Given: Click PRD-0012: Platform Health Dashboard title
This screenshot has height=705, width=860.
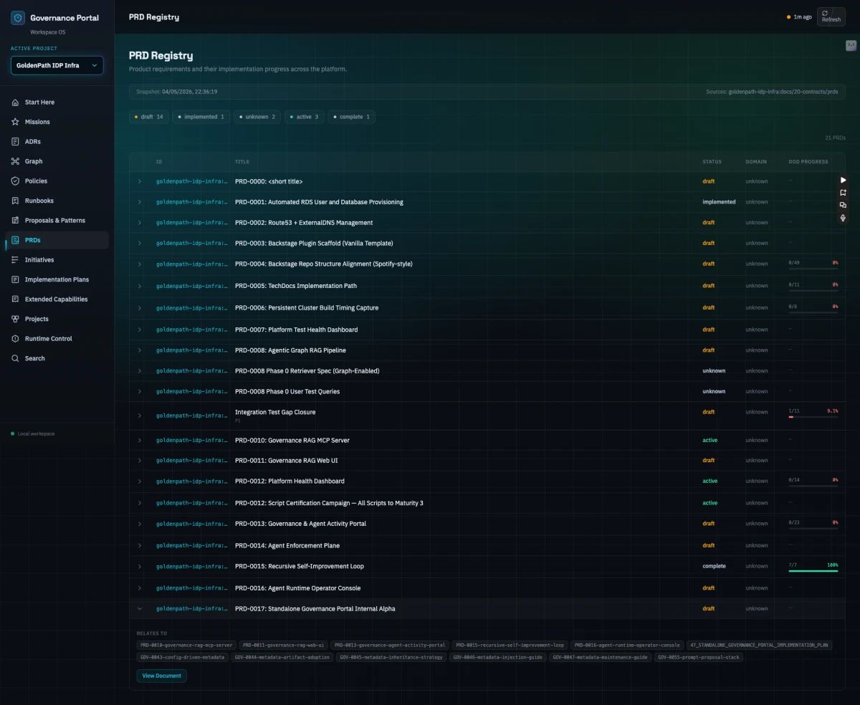Looking at the screenshot, I should pos(290,481).
